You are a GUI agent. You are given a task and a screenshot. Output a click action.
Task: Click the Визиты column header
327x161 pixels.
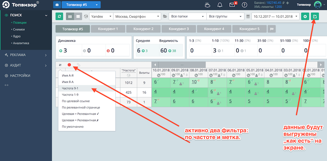tap(144, 73)
